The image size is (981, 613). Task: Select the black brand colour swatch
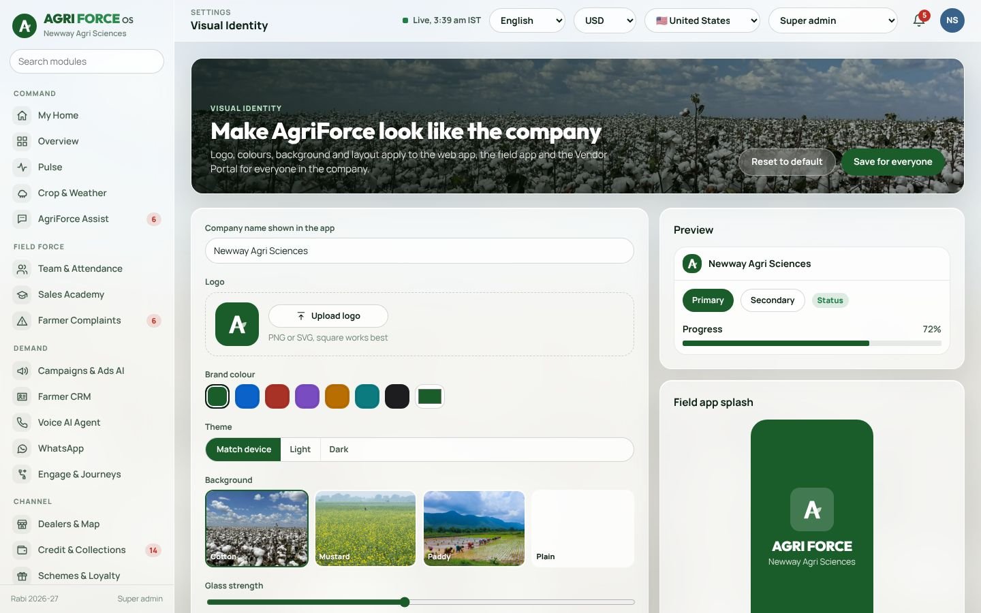coord(397,396)
